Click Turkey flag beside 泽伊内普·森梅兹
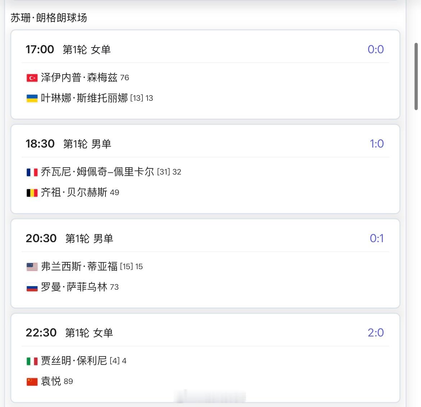 tap(32, 78)
